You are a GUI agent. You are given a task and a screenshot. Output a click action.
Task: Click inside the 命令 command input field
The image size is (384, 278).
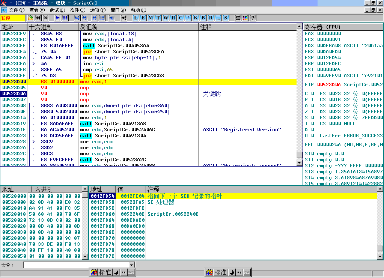click(75, 265)
